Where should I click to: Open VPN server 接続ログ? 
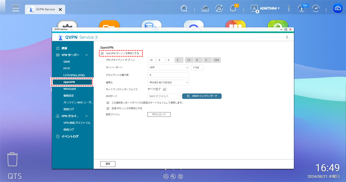[69, 109]
